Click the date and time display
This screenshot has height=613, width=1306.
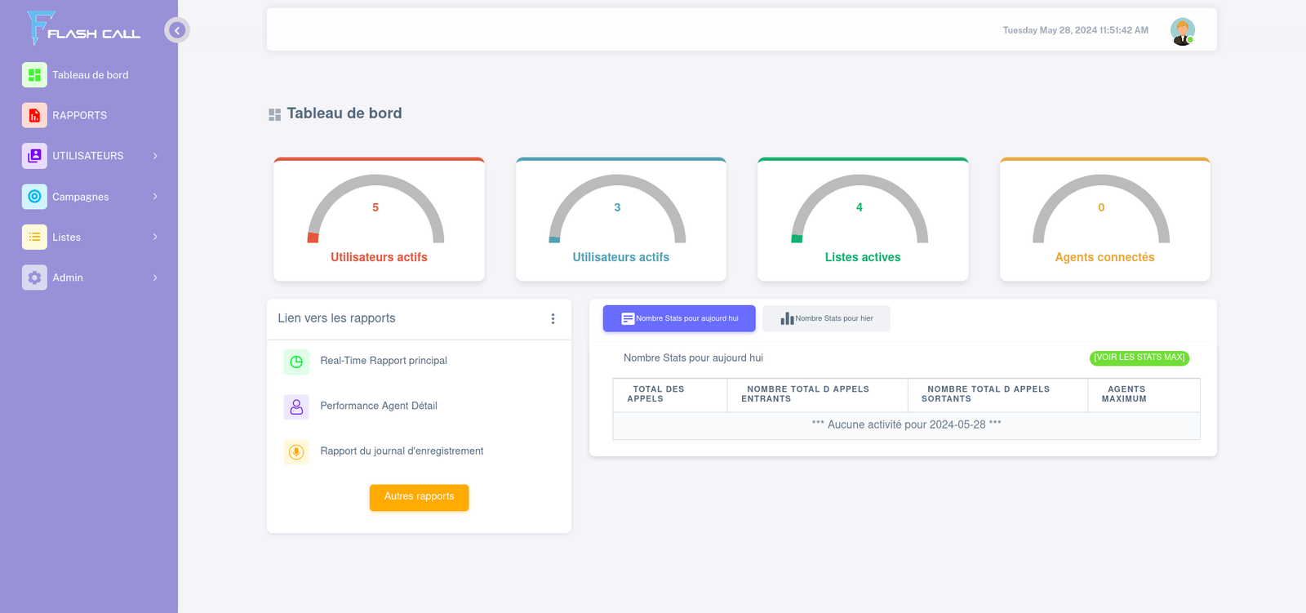tap(1075, 30)
